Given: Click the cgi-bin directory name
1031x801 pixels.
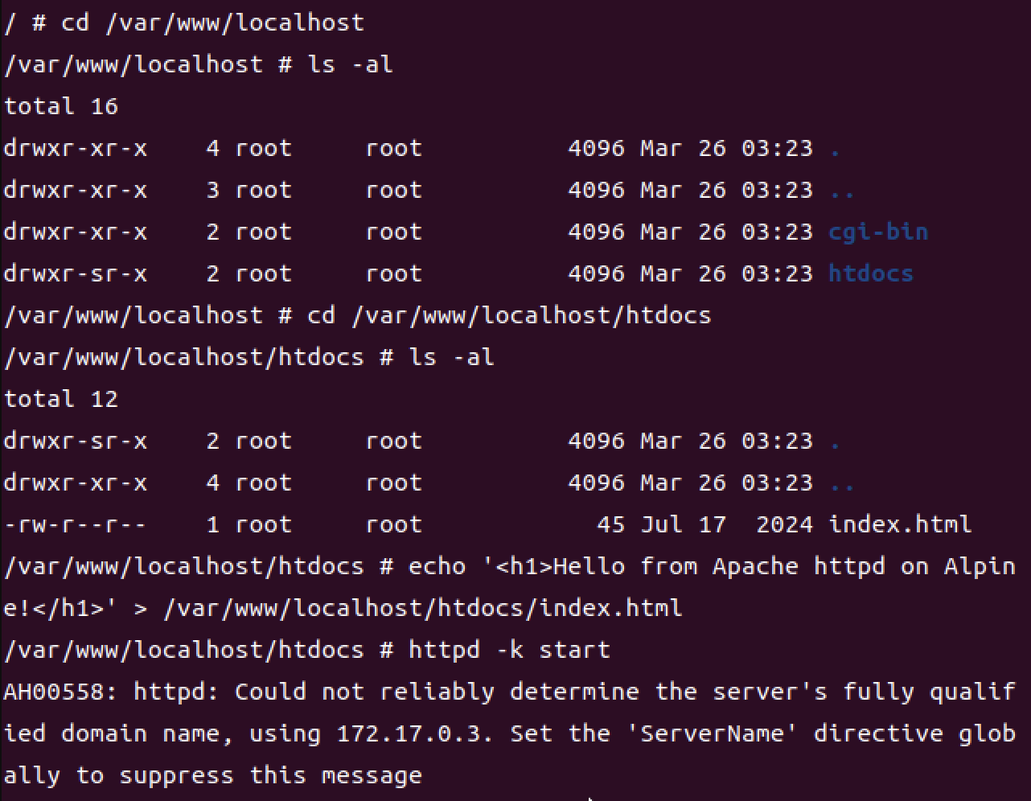Looking at the screenshot, I should click(x=878, y=232).
